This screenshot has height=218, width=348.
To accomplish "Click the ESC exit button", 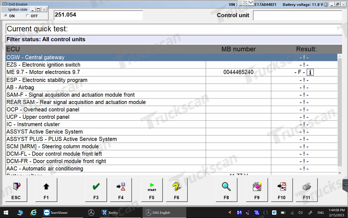I will coord(16,190).
